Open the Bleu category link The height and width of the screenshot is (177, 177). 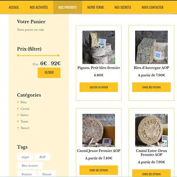coord(23,102)
